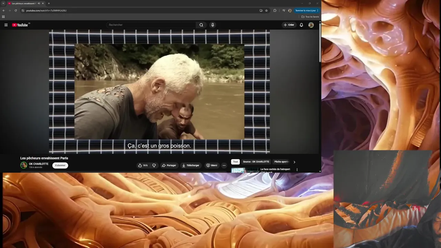
Task: Go back with the browser back arrow
Action: (4, 10)
